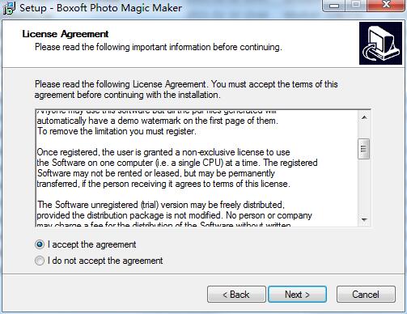Cancel the Boxoft Photo Magic Maker setup
The height and width of the screenshot is (314, 407).
click(366, 295)
